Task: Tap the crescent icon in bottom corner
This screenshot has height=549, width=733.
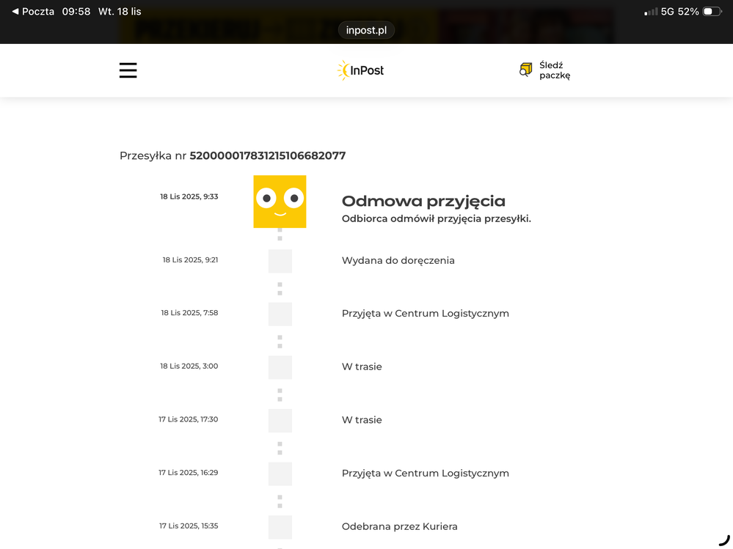Action: pos(723,541)
